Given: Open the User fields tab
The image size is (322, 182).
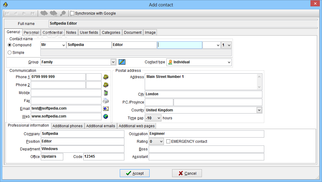Looking at the screenshot, I should click(89, 33).
